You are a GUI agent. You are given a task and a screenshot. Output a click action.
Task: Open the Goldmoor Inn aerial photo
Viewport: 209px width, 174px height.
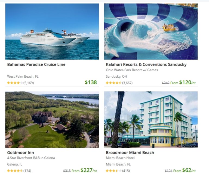(52, 120)
